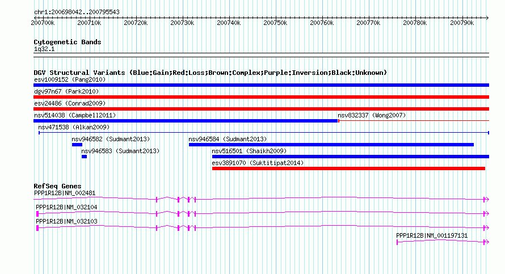Click the esv3891070 (Suktitipat2014) red bar
This screenshot has height=274, width=505.
pos(348,168)
